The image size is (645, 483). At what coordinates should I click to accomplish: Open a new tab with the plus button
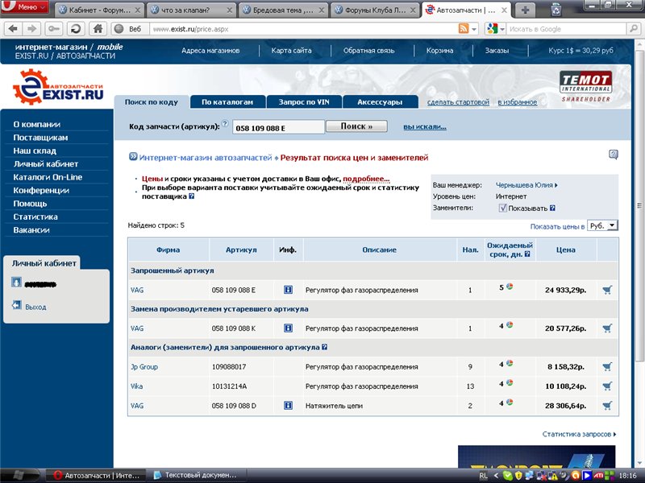526,10
